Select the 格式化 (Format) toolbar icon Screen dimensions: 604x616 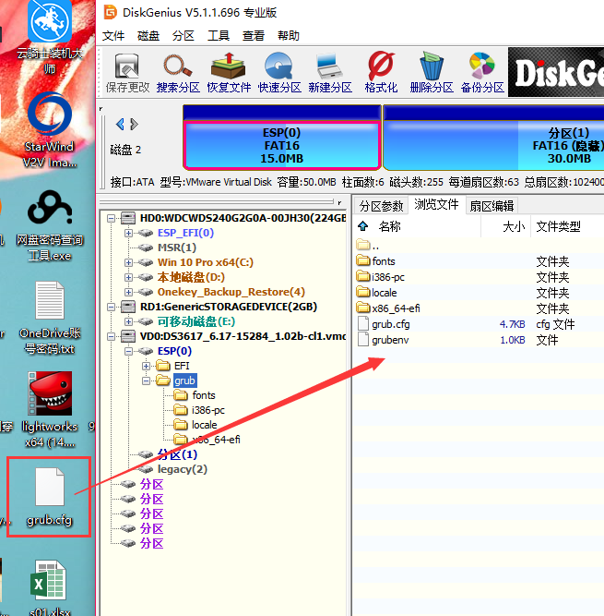[x=381, y=72]
